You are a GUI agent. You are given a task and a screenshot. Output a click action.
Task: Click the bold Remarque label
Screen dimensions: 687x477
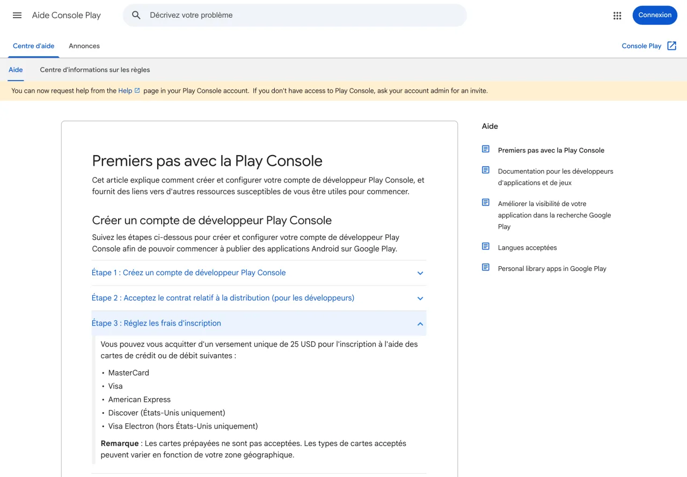pos(120,443)
